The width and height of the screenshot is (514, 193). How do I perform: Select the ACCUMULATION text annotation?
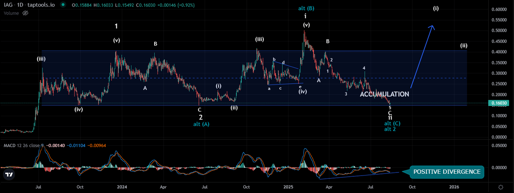[x=384, y=94]
